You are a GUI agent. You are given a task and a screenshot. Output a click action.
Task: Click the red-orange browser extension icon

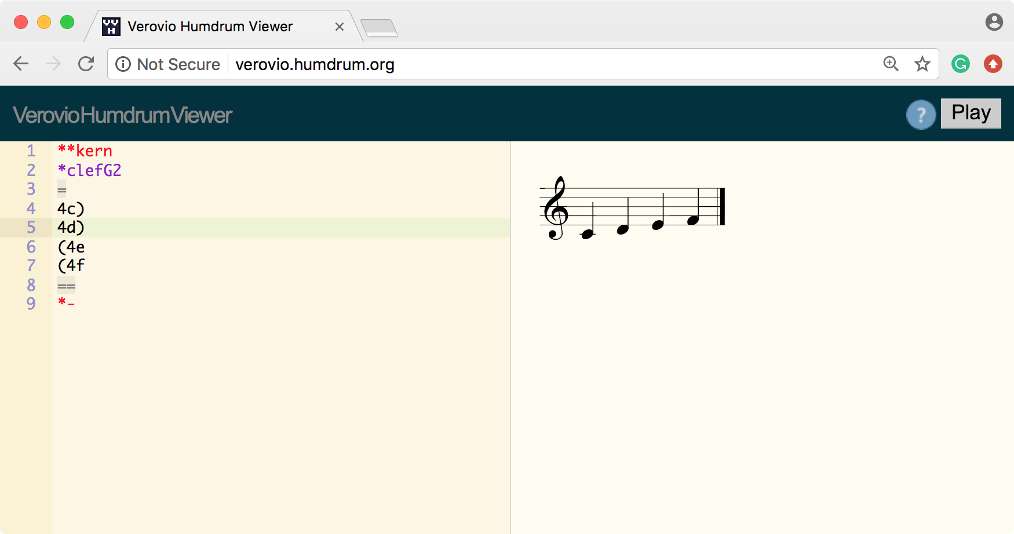pos(993,64)
